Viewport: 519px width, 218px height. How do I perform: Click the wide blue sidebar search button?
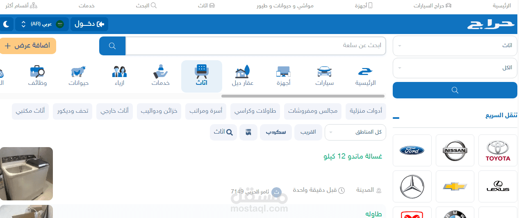[x=455, y=90]
